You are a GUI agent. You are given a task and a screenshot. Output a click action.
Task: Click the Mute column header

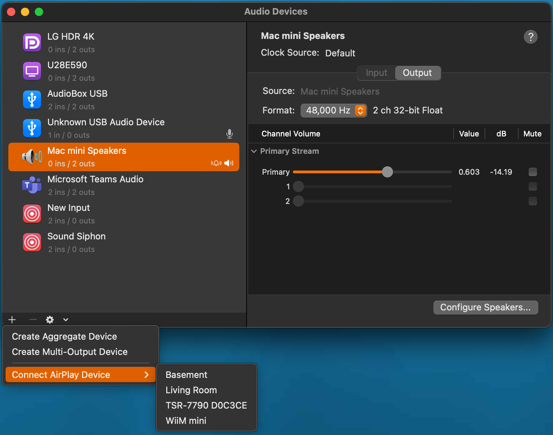pyautogui.click(x=532, y=134)
